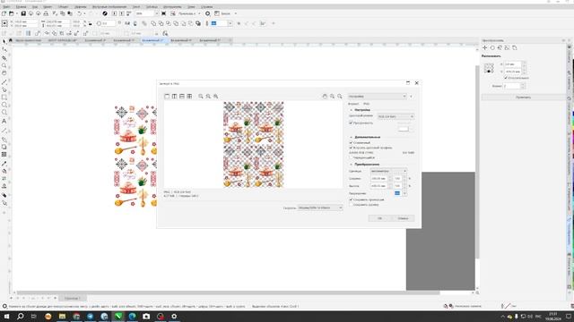574x322 pixels.
Task: Click the Pan hand icon in export dialog
Action: click(x=325, y=96)
